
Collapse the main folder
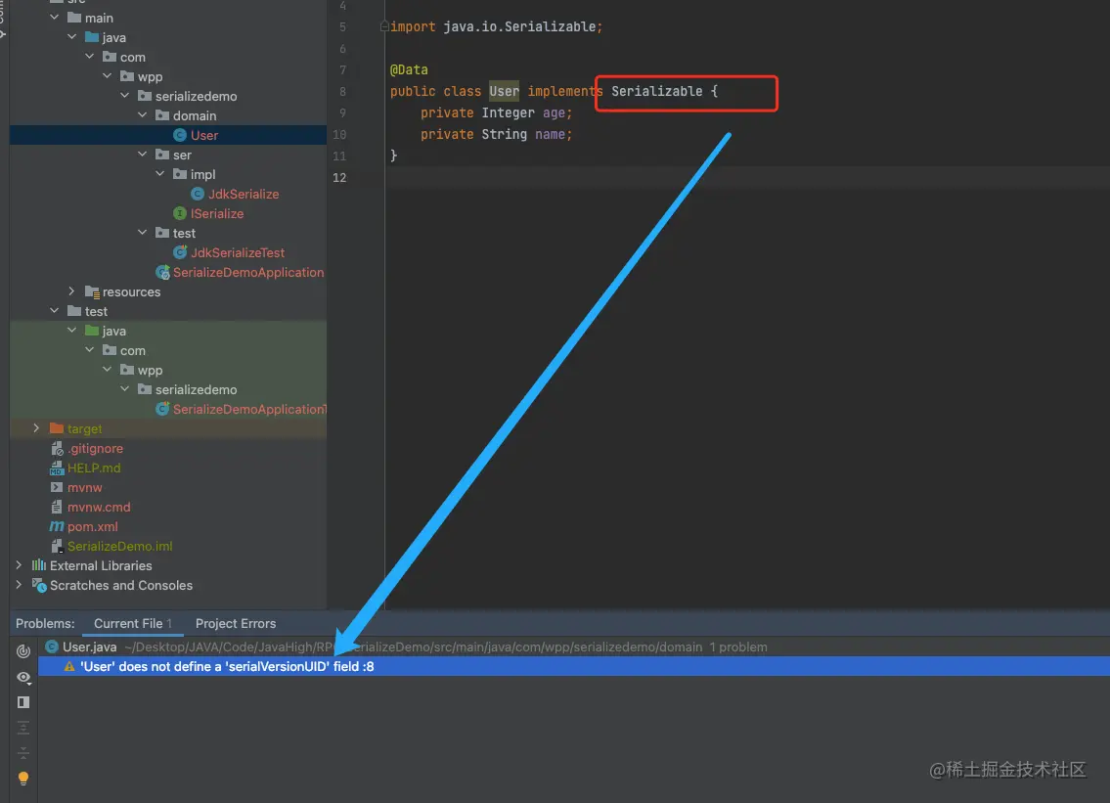[55, 17]
